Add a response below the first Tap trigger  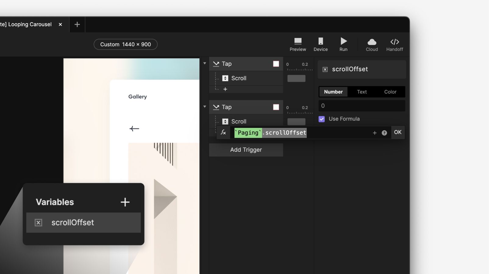tap(225, 89)
